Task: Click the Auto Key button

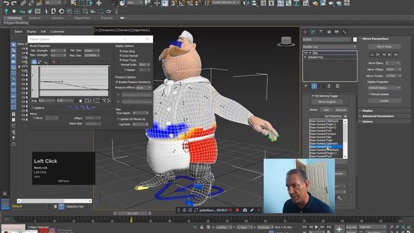Action: [351, 227]
